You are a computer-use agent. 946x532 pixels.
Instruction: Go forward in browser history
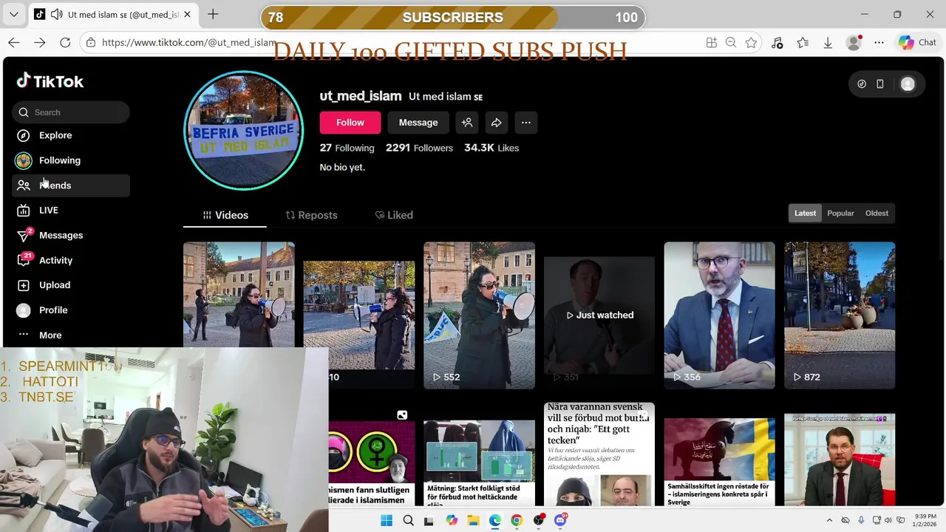39,43
